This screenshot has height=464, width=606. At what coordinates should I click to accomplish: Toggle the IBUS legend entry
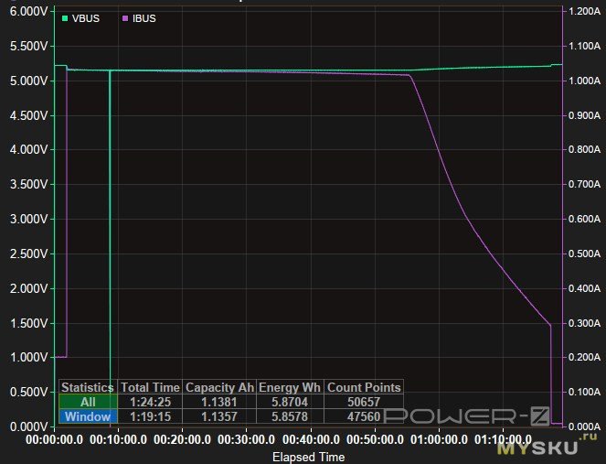pyautogui.click(x=139, y=18)
